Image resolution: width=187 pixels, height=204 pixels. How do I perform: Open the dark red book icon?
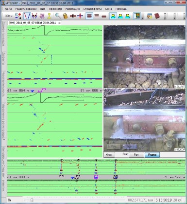(x=157, y=16)
